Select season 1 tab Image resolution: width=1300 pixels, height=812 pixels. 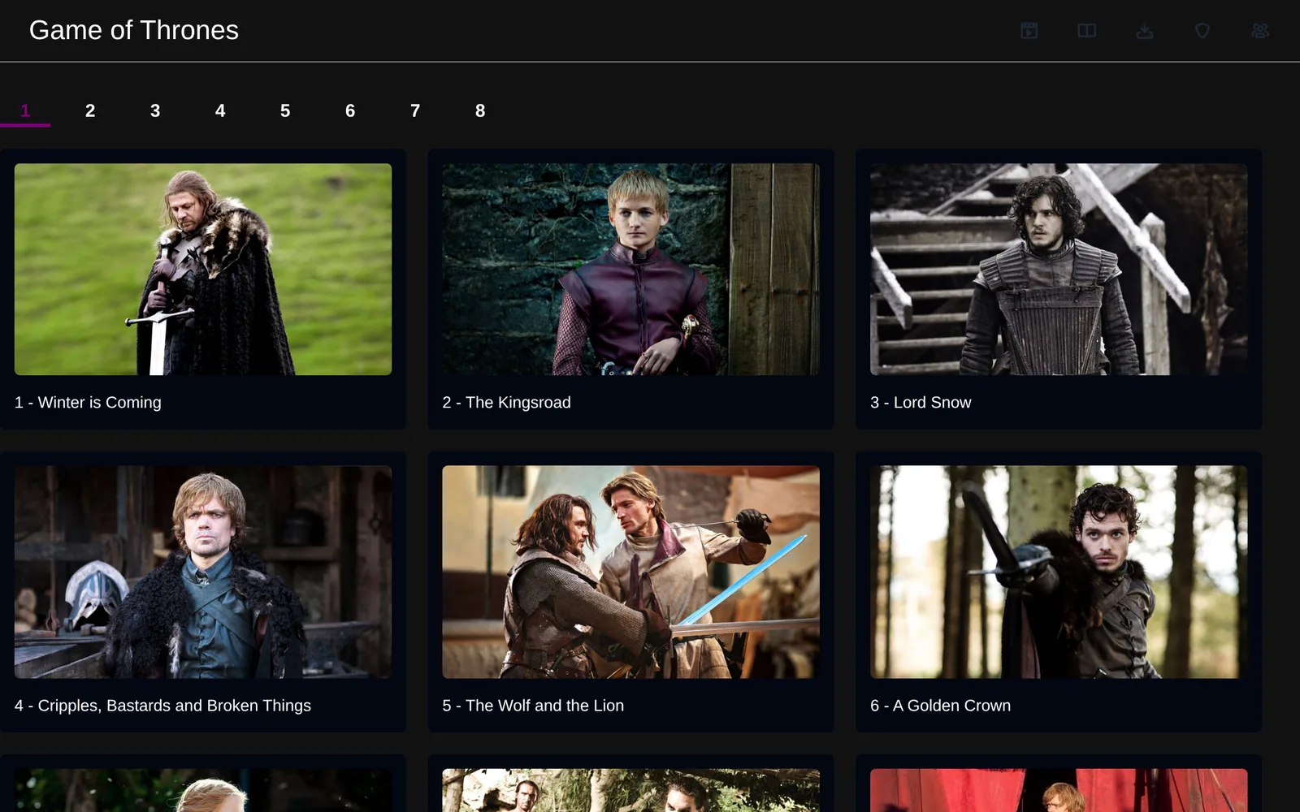(25, 110)
